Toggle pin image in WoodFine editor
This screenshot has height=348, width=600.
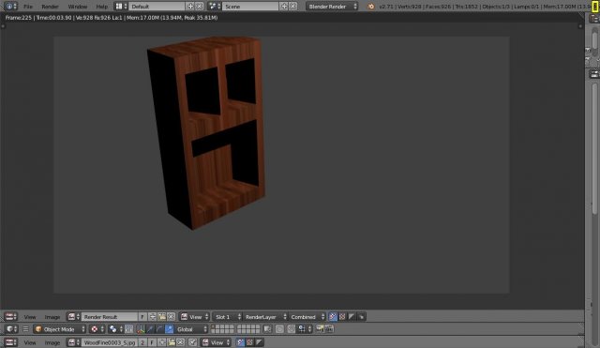click(192, 342)
